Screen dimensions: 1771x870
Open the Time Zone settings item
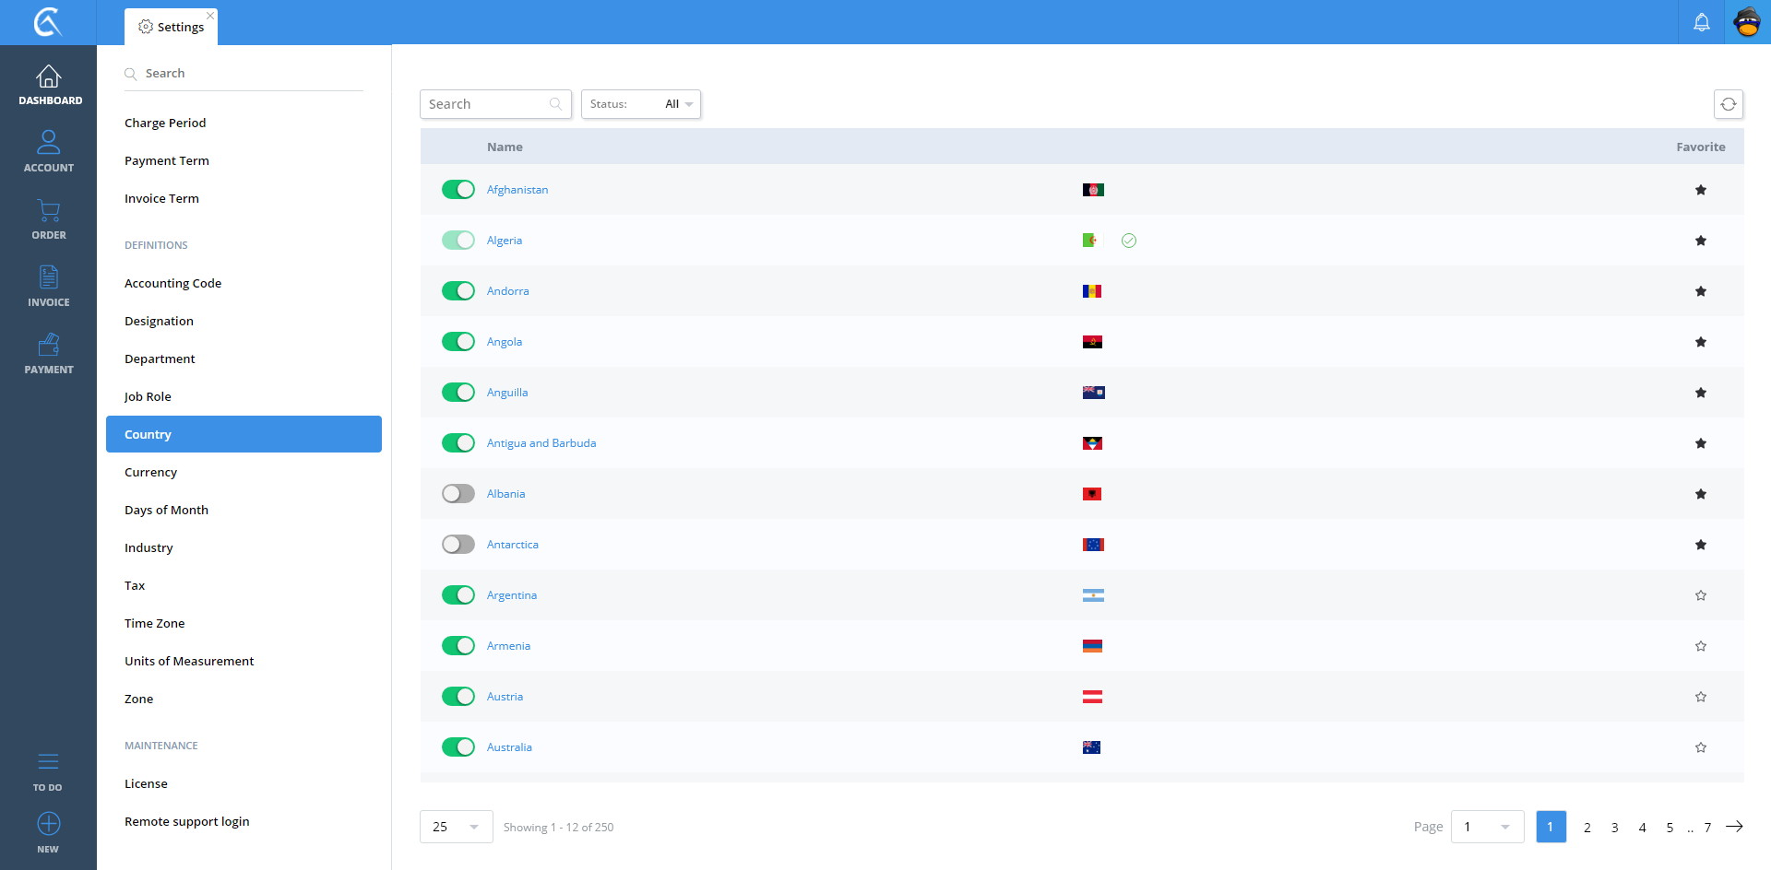(154, 623)
